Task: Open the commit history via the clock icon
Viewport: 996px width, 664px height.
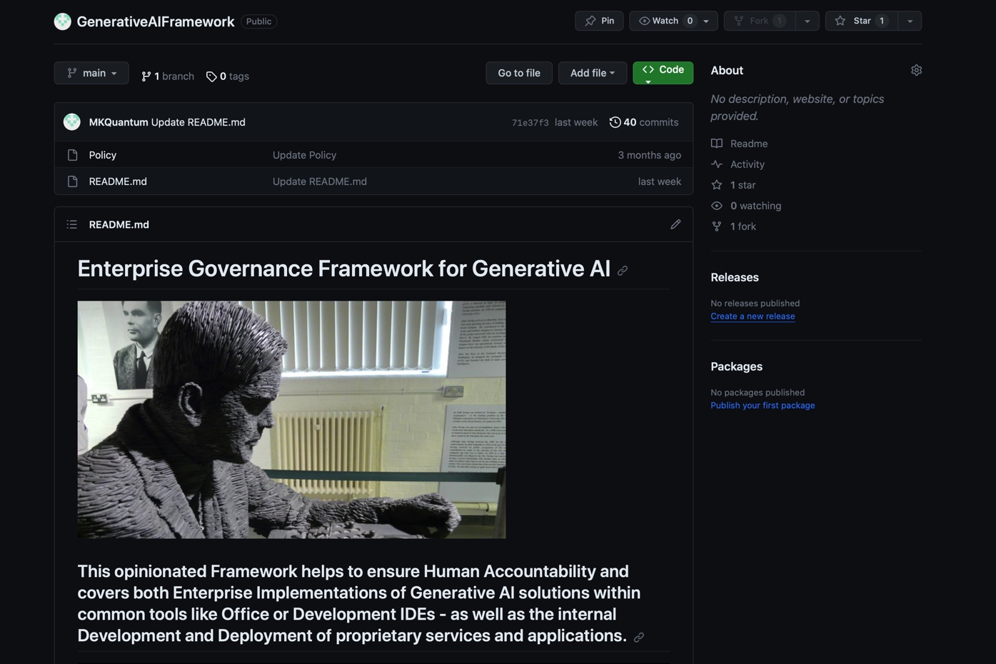Action: click(615, 121)
